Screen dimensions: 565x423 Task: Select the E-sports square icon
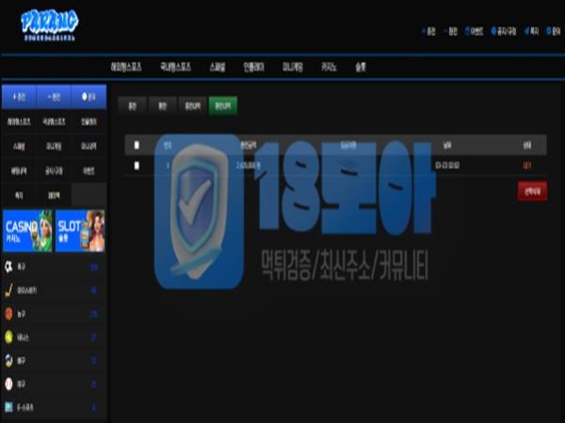tap(8, 407)
